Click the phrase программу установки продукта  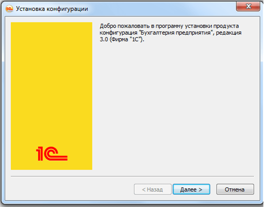(x=197, y=26)
